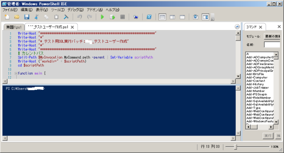284x153 pixels.
Task: Click the 実行 button
Action: [268, 136]
